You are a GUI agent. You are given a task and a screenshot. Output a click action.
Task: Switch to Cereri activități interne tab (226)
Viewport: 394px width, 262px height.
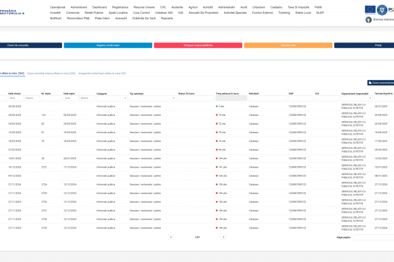(51, 73)
